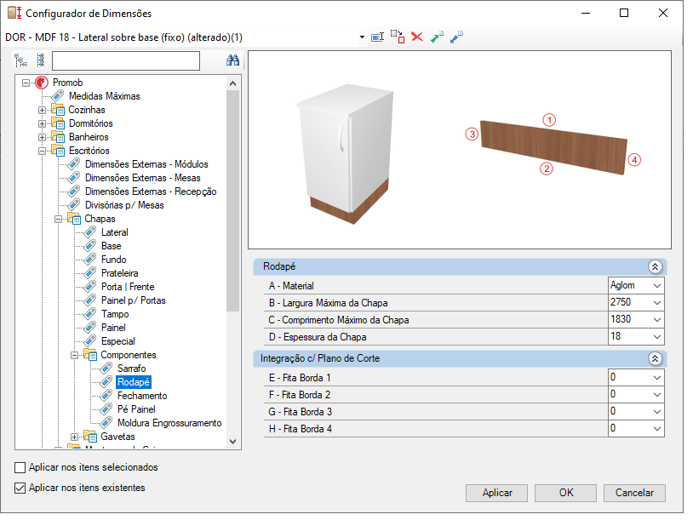Click the tree scrollbar up arrow

[233, 83]
